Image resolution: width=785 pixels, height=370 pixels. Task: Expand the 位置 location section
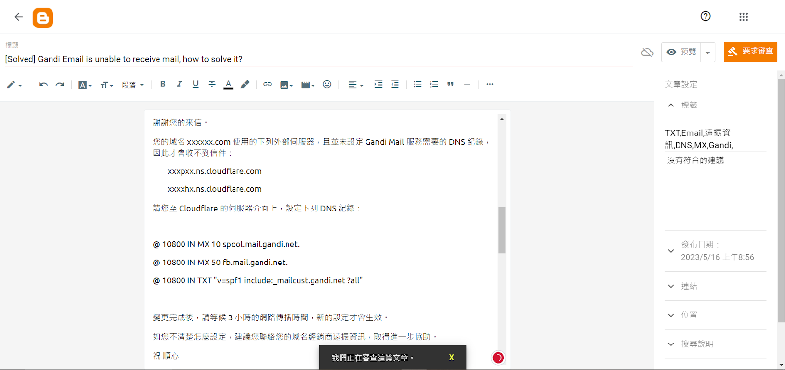(671, 315)
